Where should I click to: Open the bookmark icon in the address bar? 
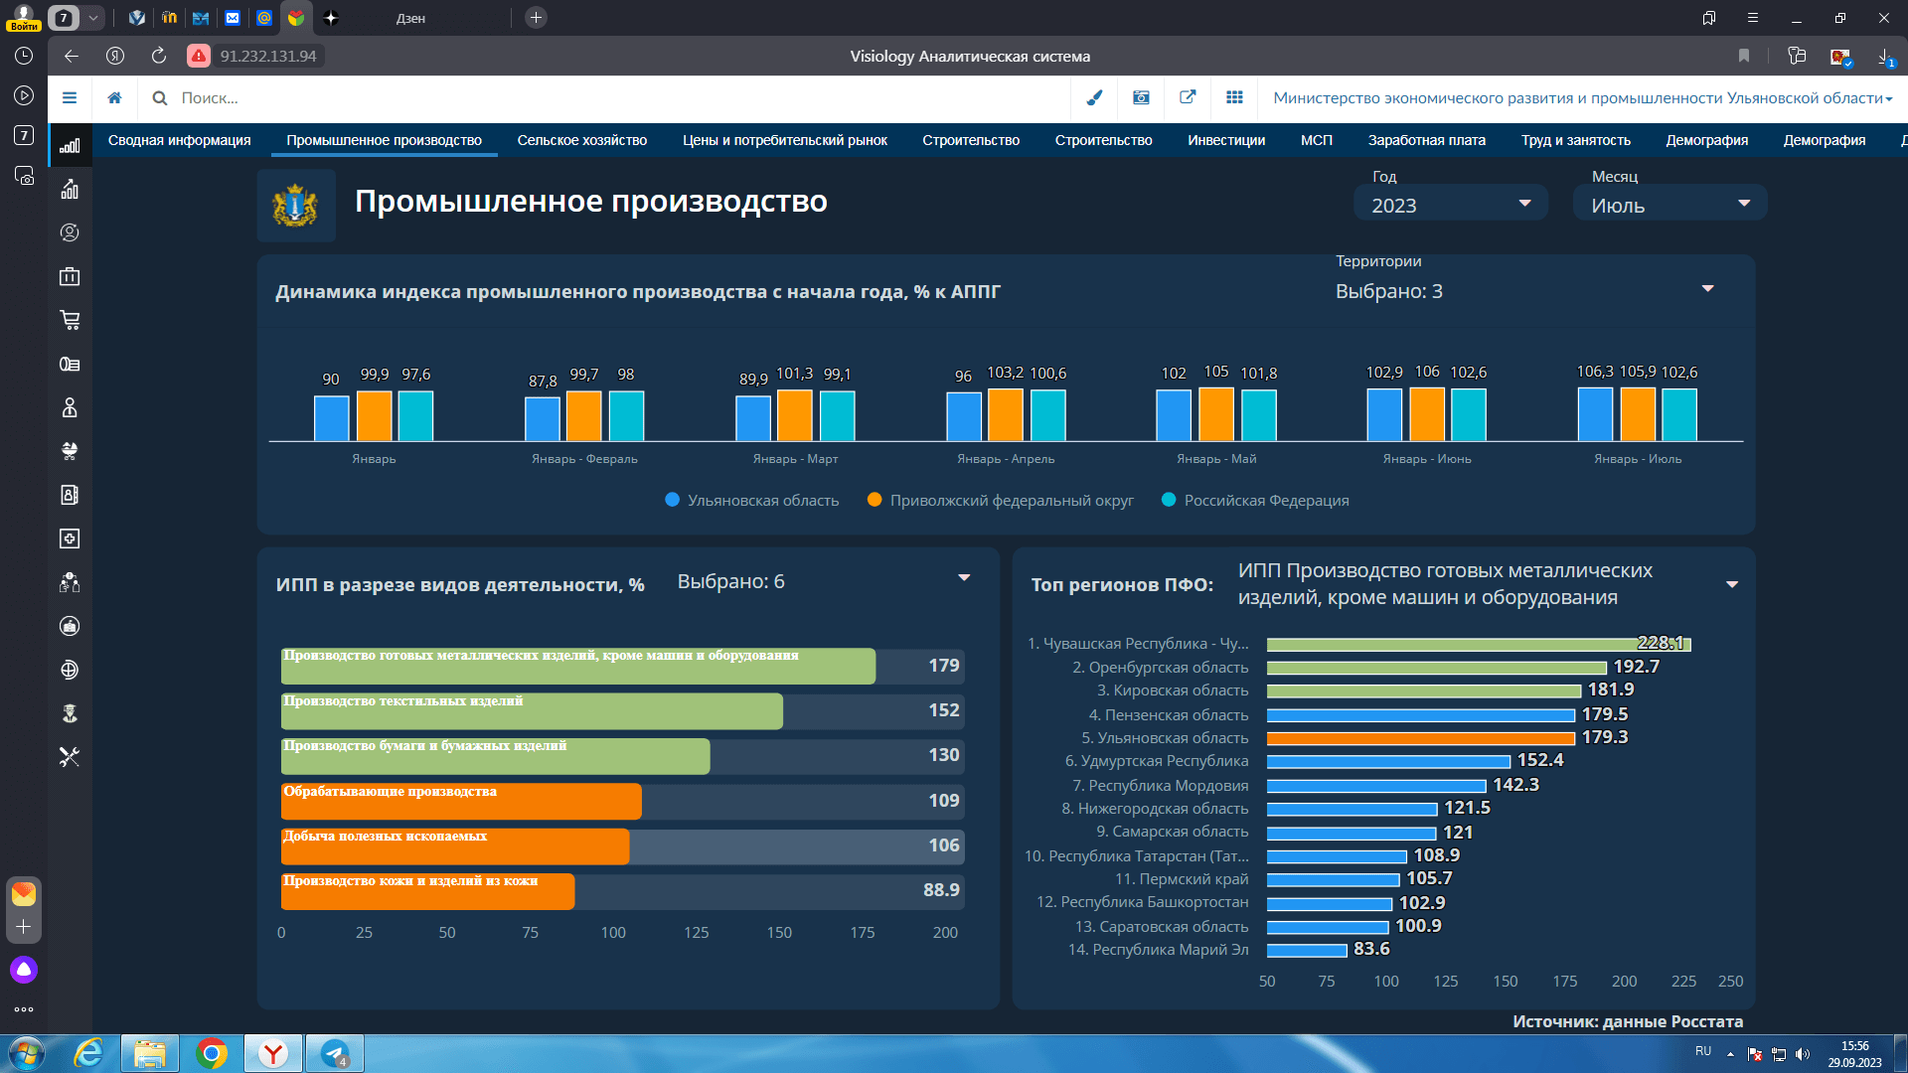pos(1743,56)
